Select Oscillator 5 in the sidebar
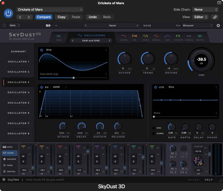This screenshot has height=191, width=223. click(18, 103)
